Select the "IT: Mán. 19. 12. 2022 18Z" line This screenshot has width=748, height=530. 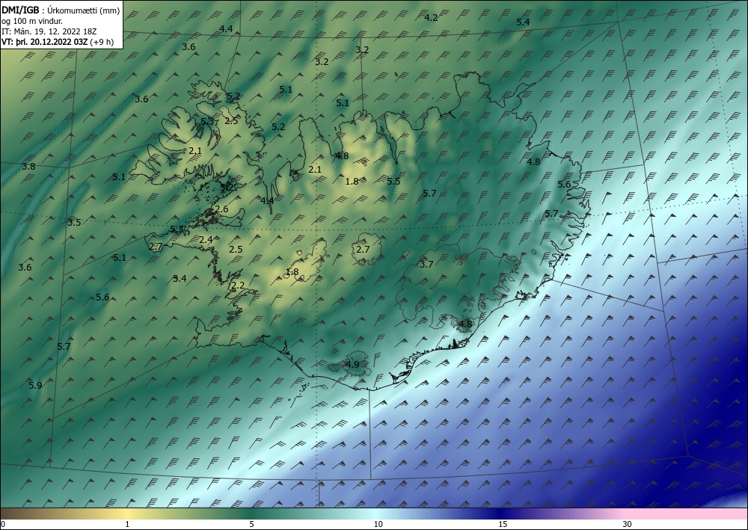click(49, 31)
